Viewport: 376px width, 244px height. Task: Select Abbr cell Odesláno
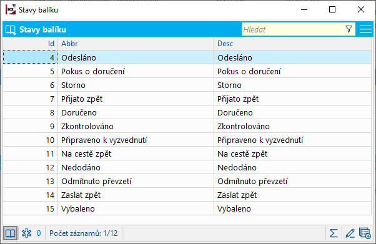pyautogui.click(x=136, y=57)
